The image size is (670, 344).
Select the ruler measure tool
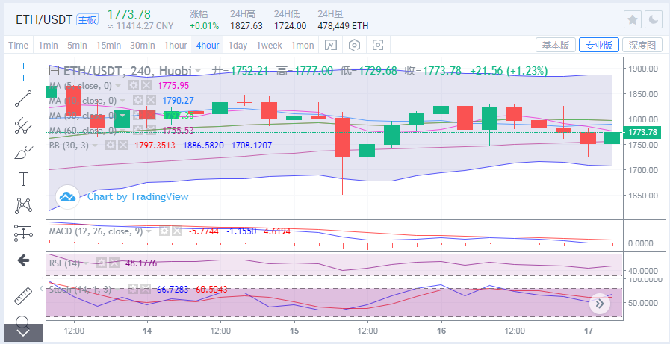pos(23,296)
